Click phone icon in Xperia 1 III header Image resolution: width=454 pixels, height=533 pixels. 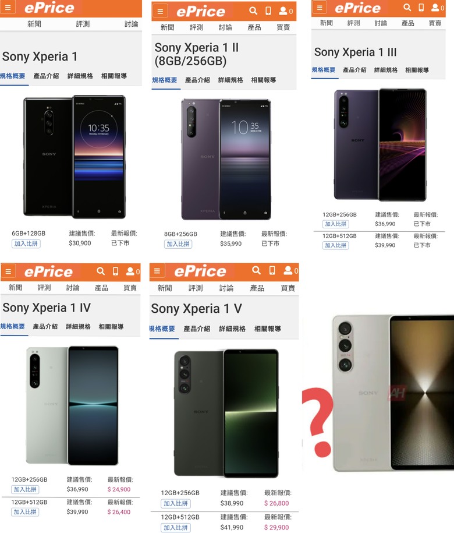coord(421,8)
